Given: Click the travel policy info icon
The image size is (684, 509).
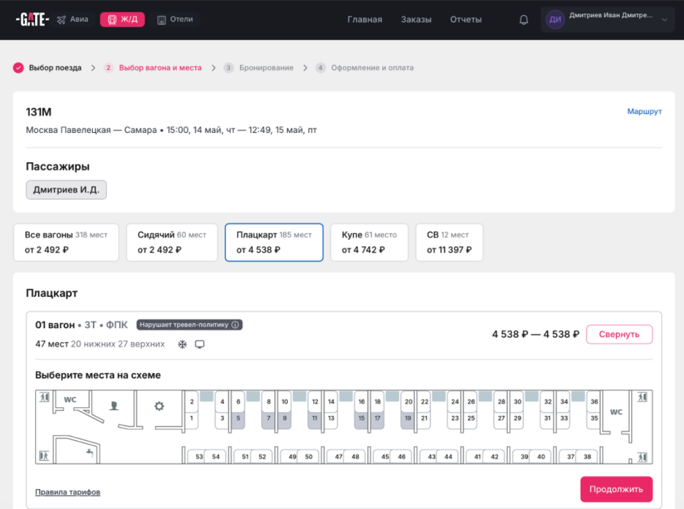Looking at the screenshot, I should tap(235, 324).
